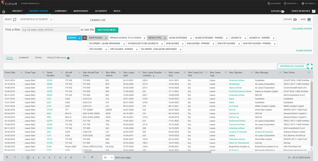Open Event Type column menu icon
The image size is (318, 161).
point(43,73)
